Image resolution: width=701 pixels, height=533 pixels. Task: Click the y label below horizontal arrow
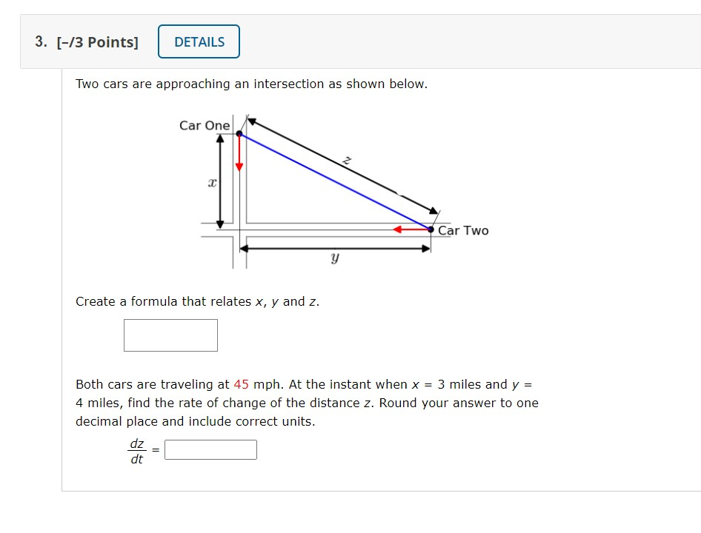tap(335, 258)
